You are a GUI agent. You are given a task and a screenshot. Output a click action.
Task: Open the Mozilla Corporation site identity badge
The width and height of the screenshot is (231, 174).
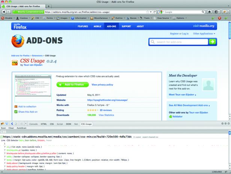point(29,12)
